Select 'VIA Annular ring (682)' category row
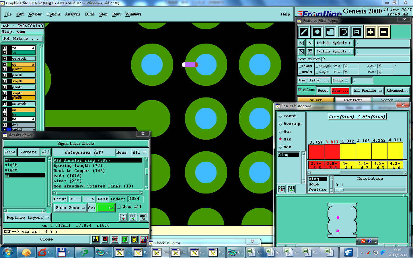The image size is (413, 258). [98, 161]
